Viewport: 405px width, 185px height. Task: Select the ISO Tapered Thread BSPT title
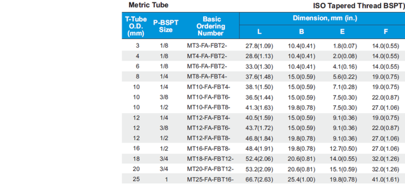358,7
